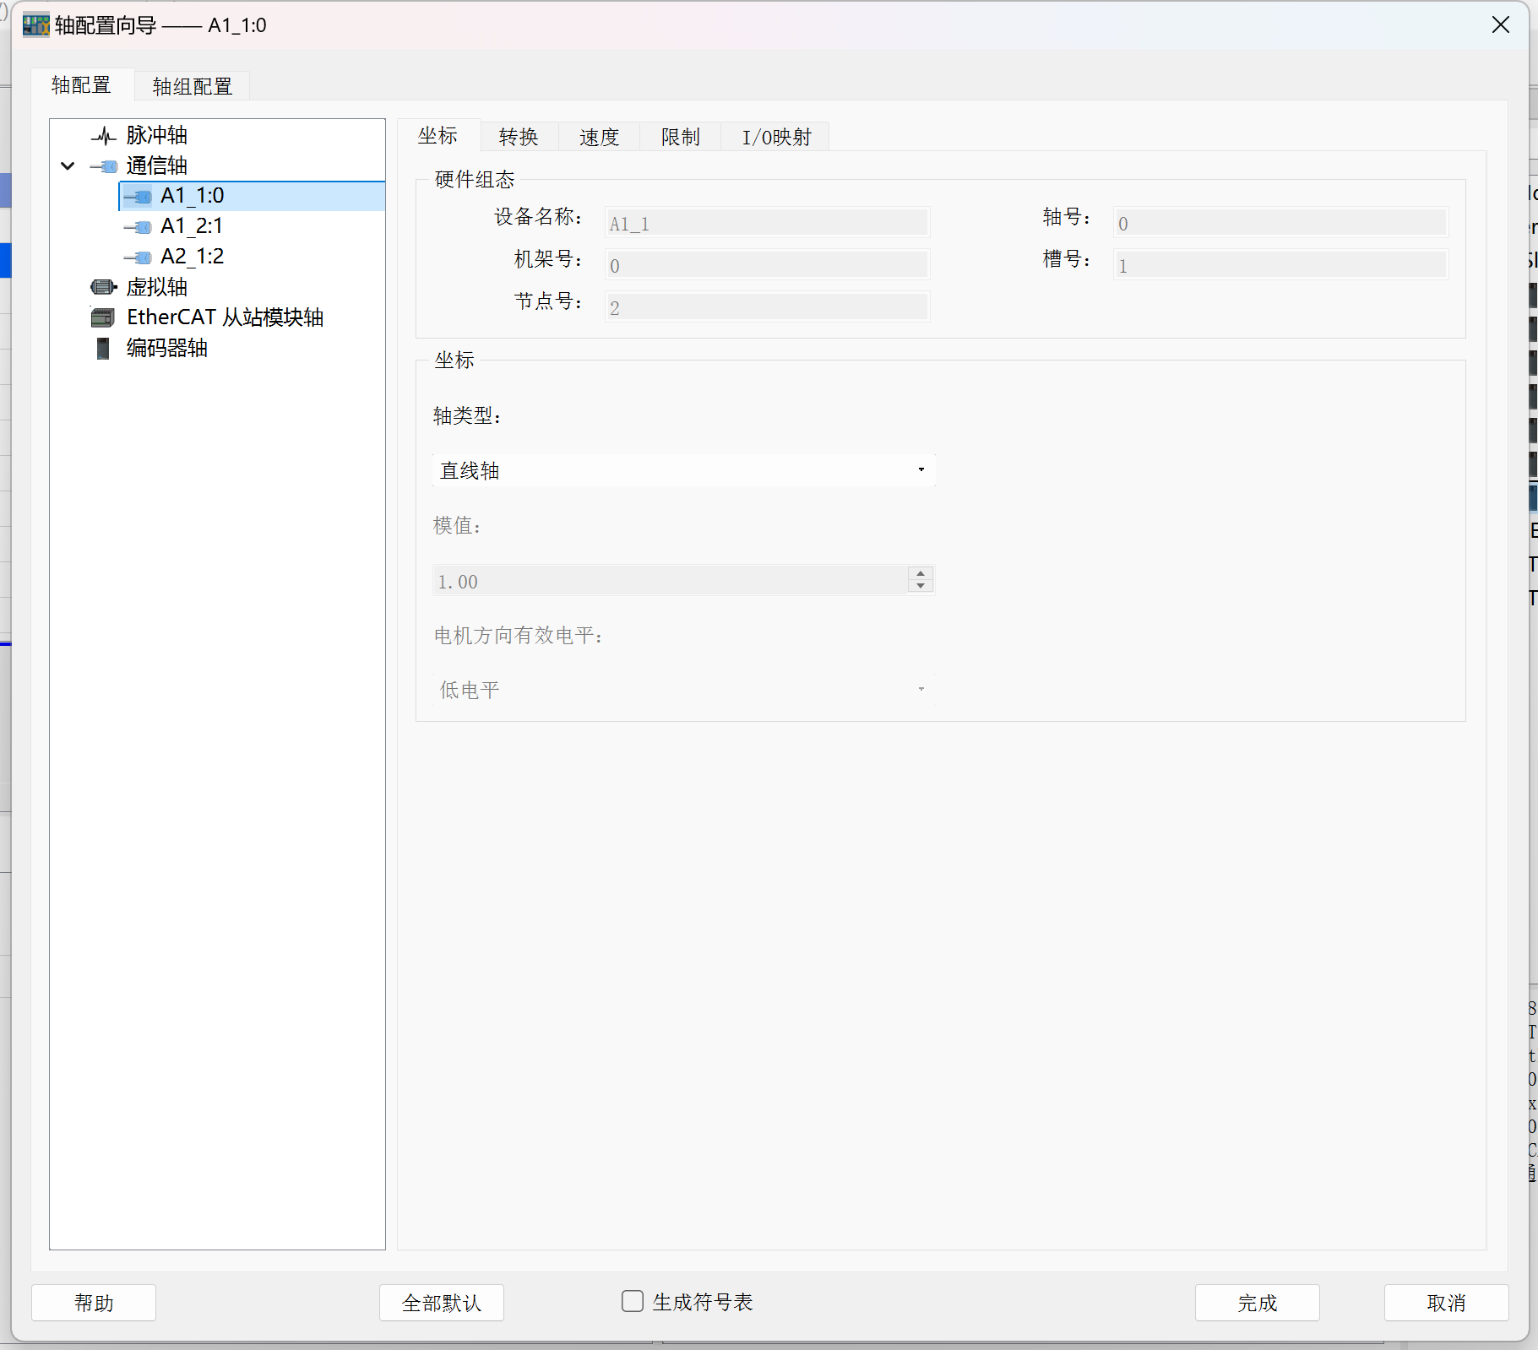Decrease 模值 with the down spinner arrow

(921, 586)
